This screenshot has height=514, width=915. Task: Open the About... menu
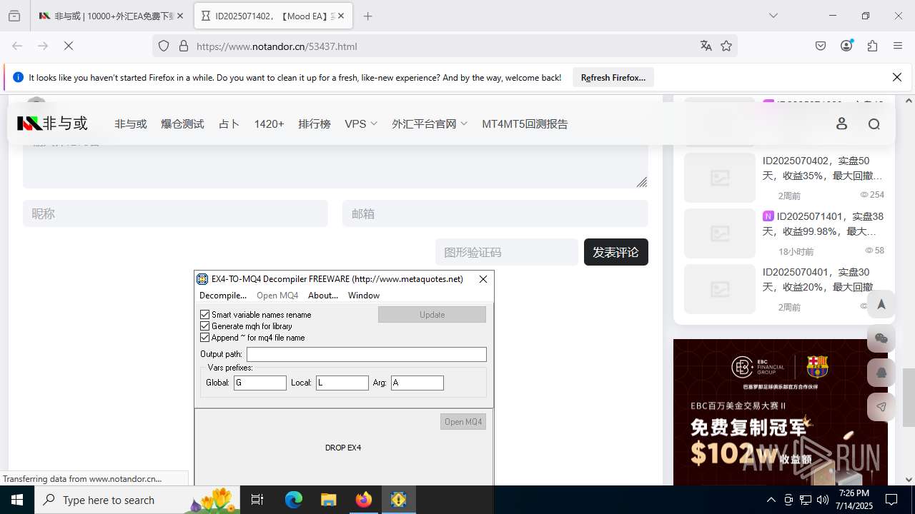[x=323, y=295]
